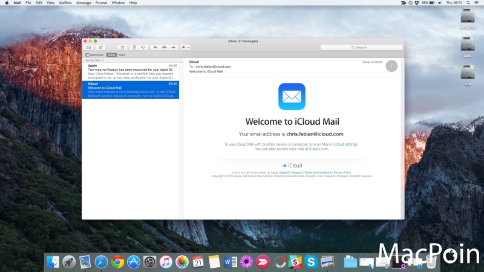Image resolution: width=484 pixels, height=272 pixels.
Task: Open Google Chrome in the Dock
Action: click(117, 262)
